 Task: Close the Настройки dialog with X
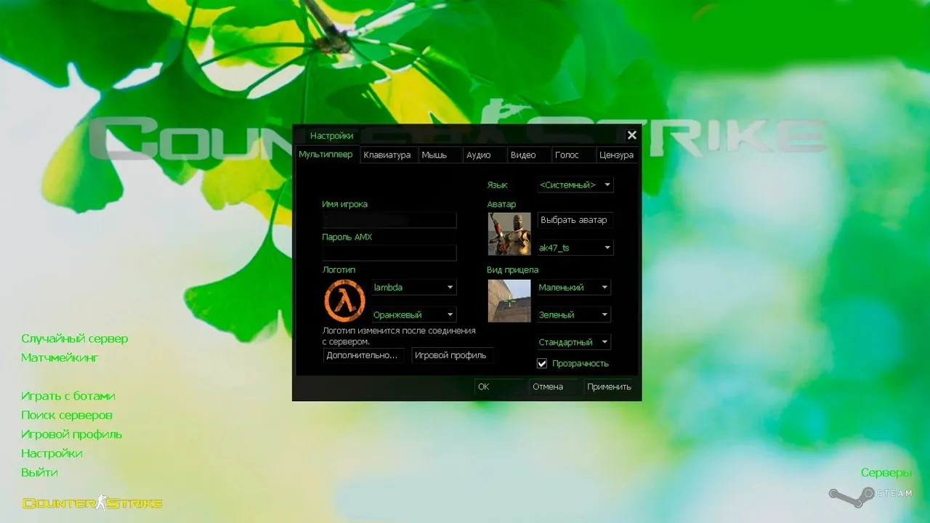coord(631,135)
